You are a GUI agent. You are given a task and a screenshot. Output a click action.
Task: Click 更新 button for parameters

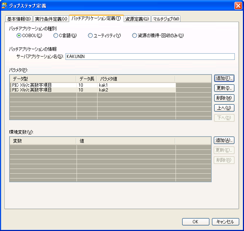coord(224,88)
